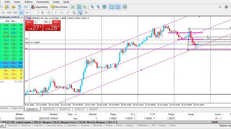
Task: Switch to HK50,H1 chart tab
Action: click(93, 109)
